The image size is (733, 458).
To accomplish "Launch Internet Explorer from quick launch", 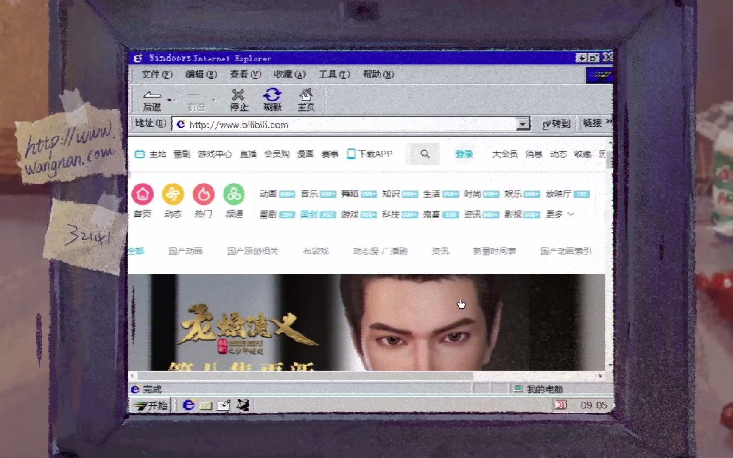I will click(188, 405).
